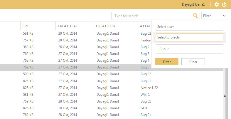Click the power logout icon
This screenshot has height=119, width=231.
tap(224, 4)
